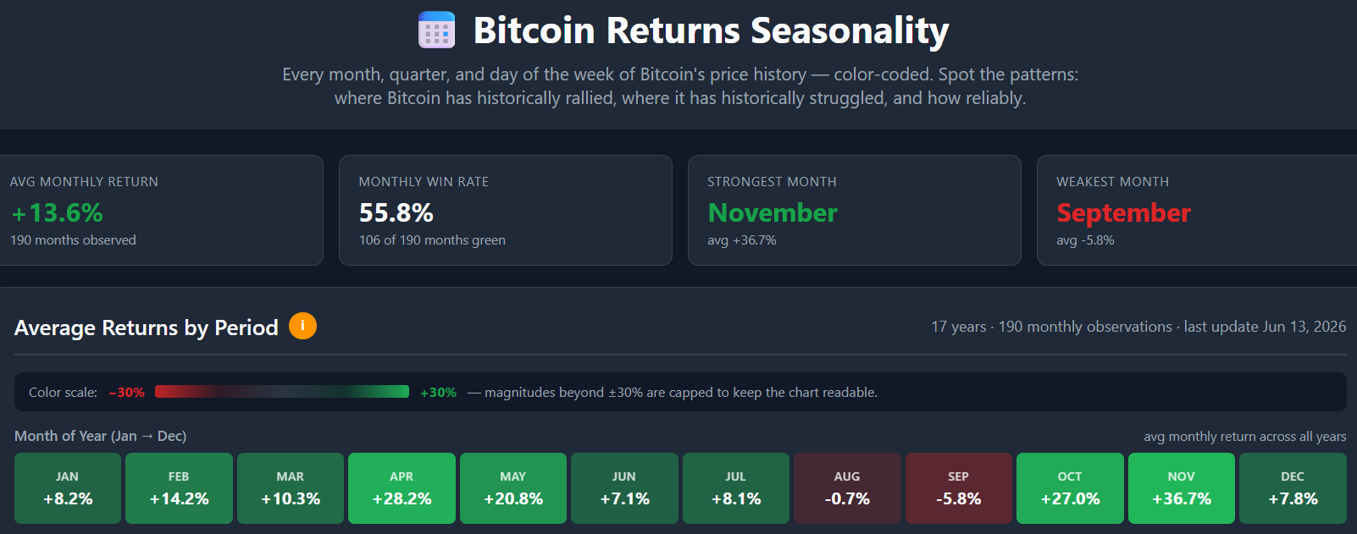1357x534 pixels.
Task: Choose the JUL +8.1% month tile
Action: pos(736,488)
